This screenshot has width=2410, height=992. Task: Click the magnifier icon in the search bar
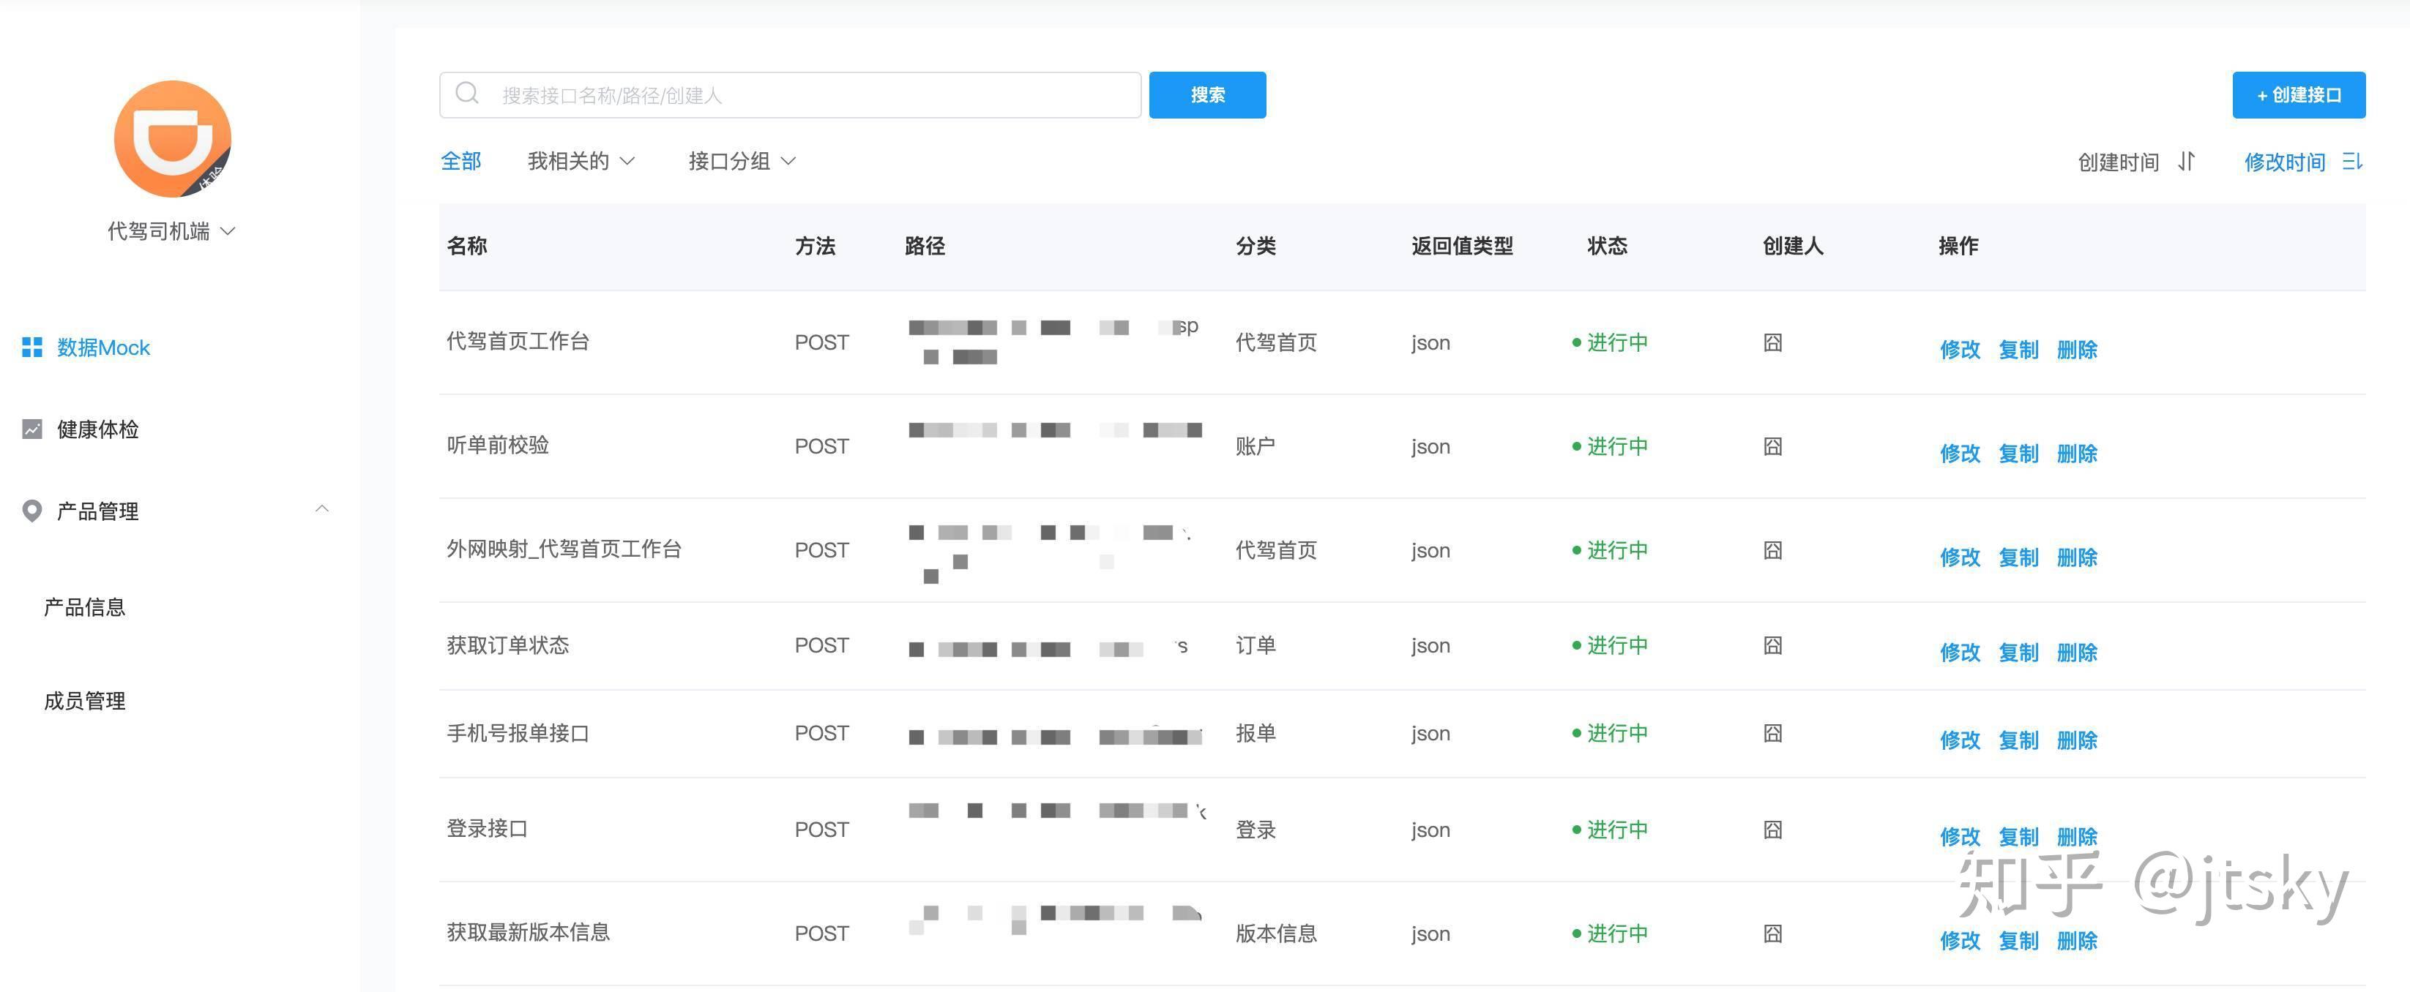(468, 94)
